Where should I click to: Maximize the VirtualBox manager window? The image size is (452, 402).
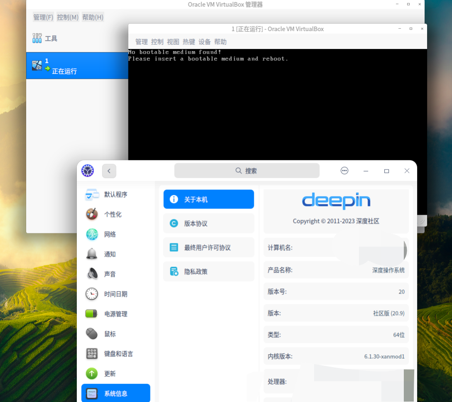pyautogui.click(x=408, y=4)
